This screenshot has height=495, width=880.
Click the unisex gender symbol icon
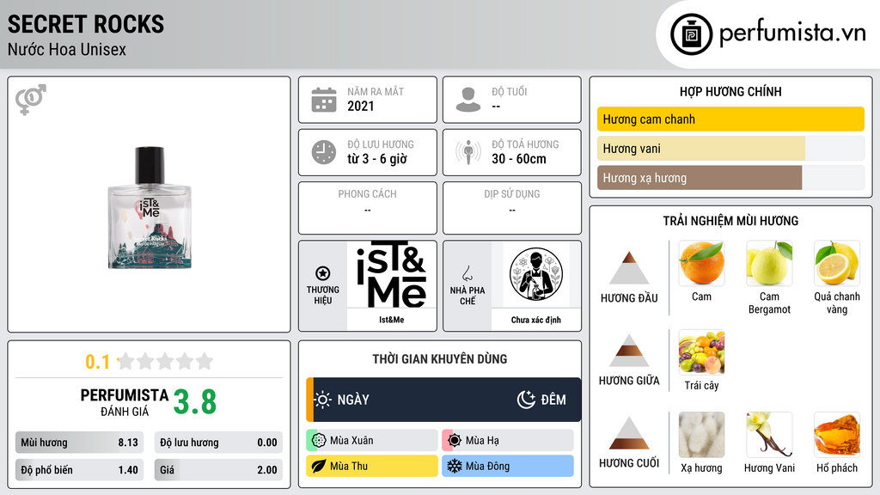tap(31, 100)
